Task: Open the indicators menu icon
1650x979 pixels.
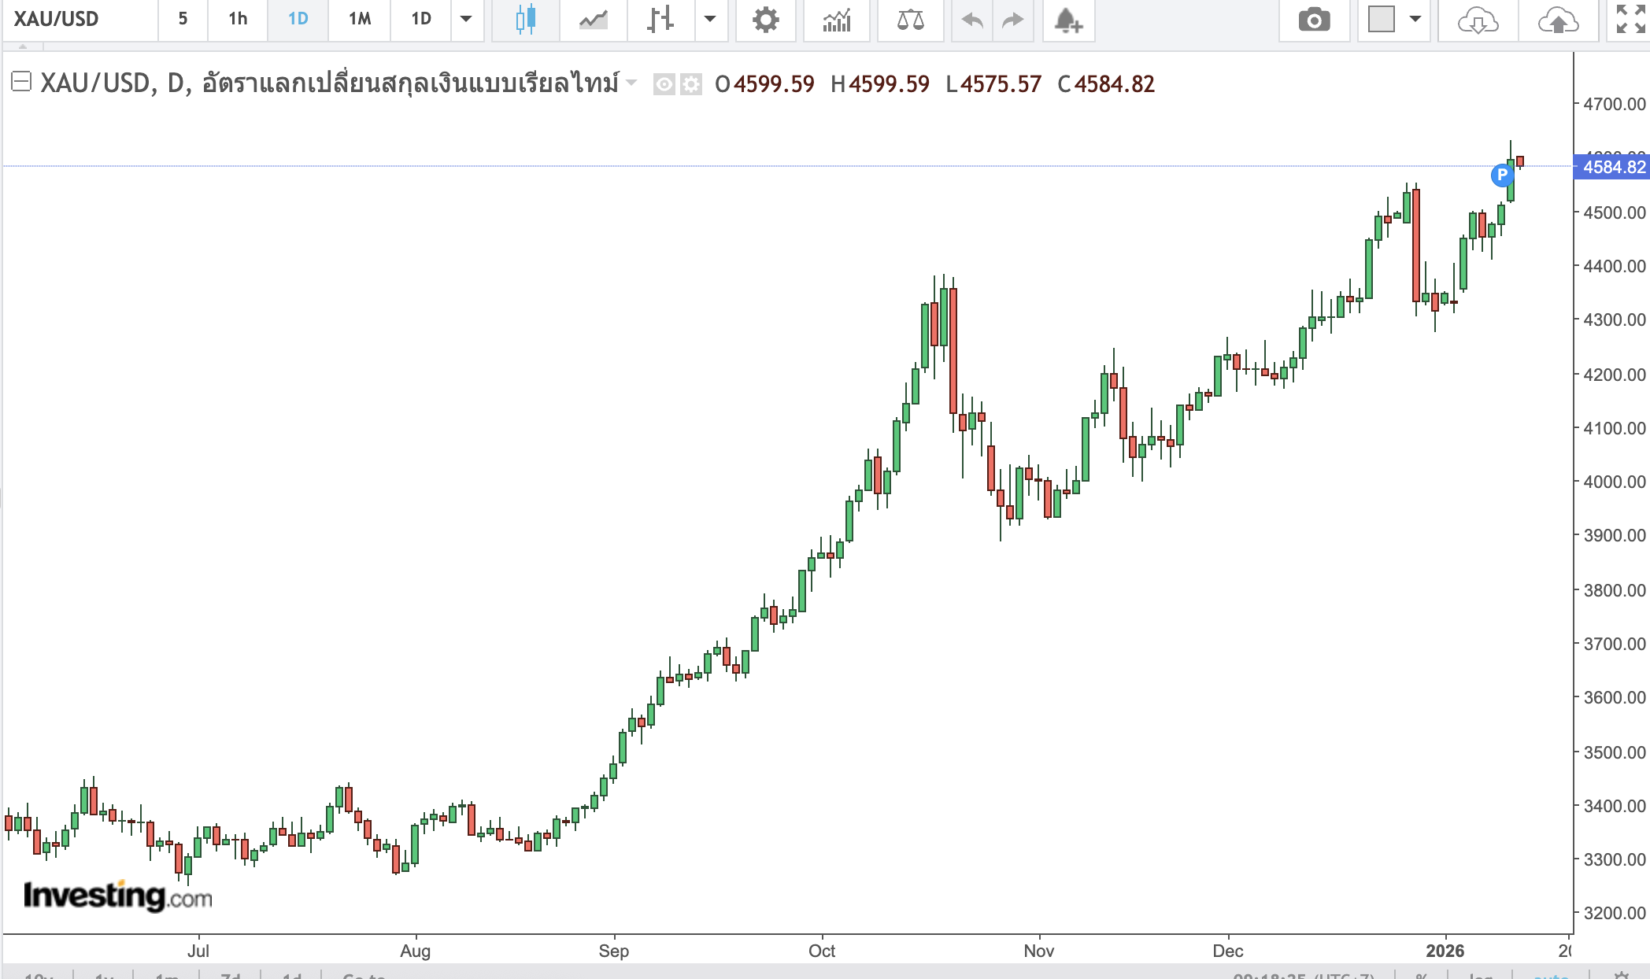Action: coord(836,19)
